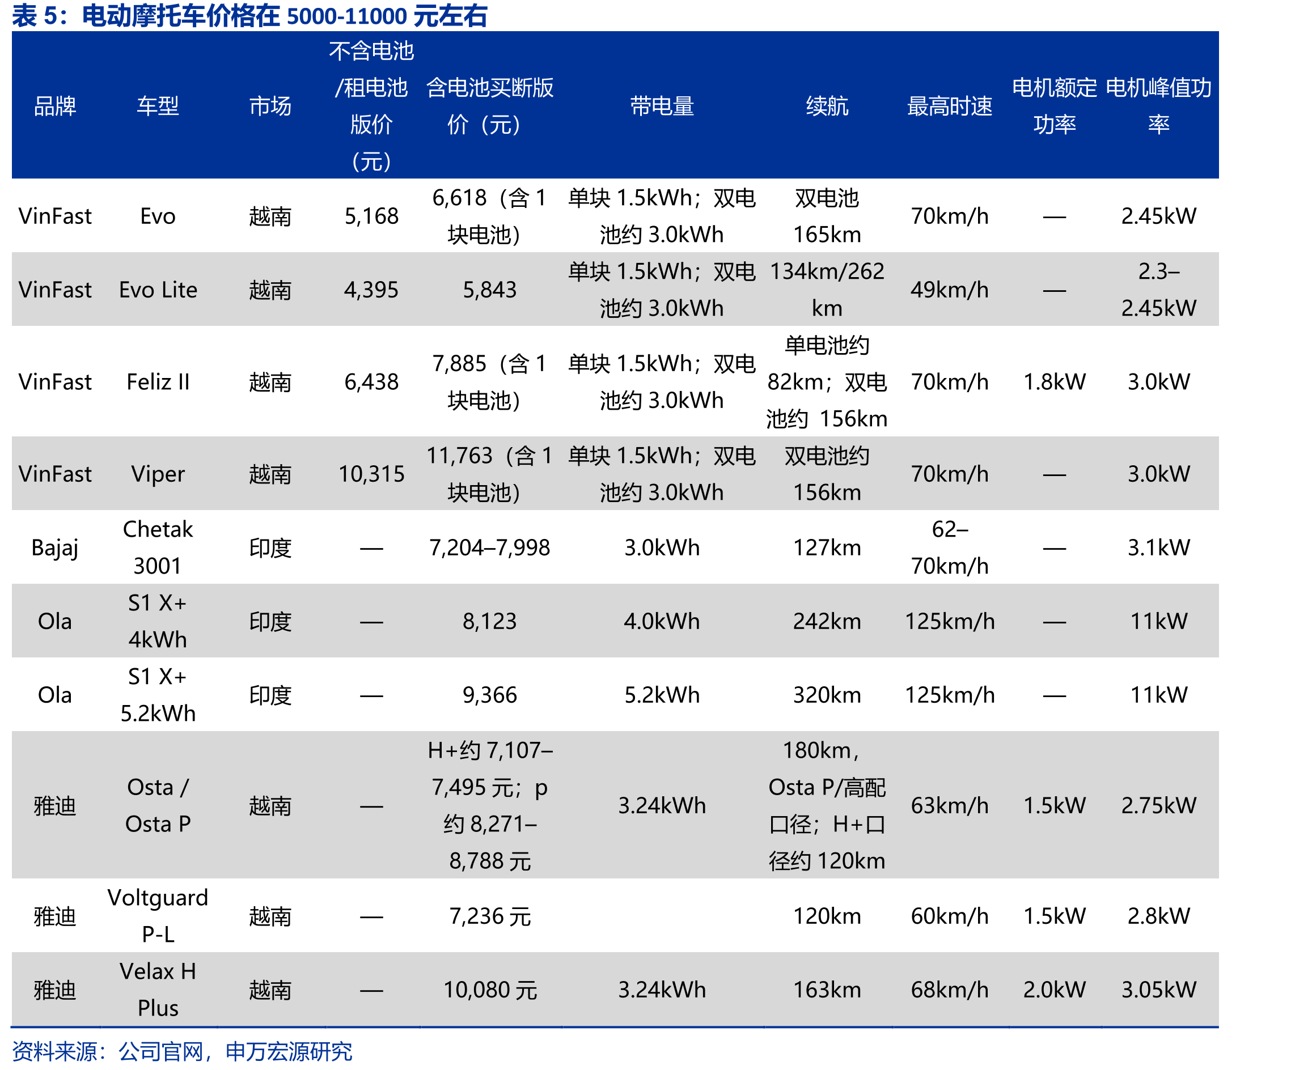The image size is (1312, 1070).
Task: Click the table title '表 5：电动摩托车价格在 5000-11000 元左右'
Action: point(249,15)
